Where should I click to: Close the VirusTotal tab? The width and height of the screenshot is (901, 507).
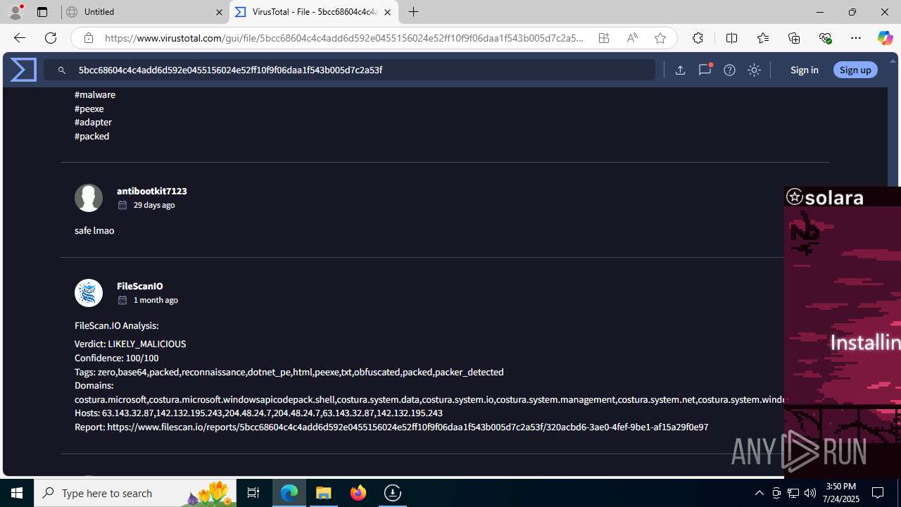point(387,12)
